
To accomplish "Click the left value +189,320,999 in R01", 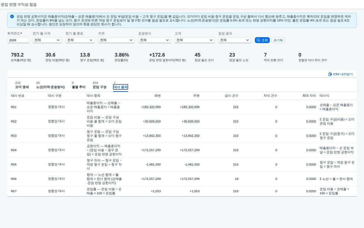I will coord(151,107).
